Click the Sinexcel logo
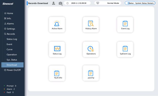 point(8,4)
